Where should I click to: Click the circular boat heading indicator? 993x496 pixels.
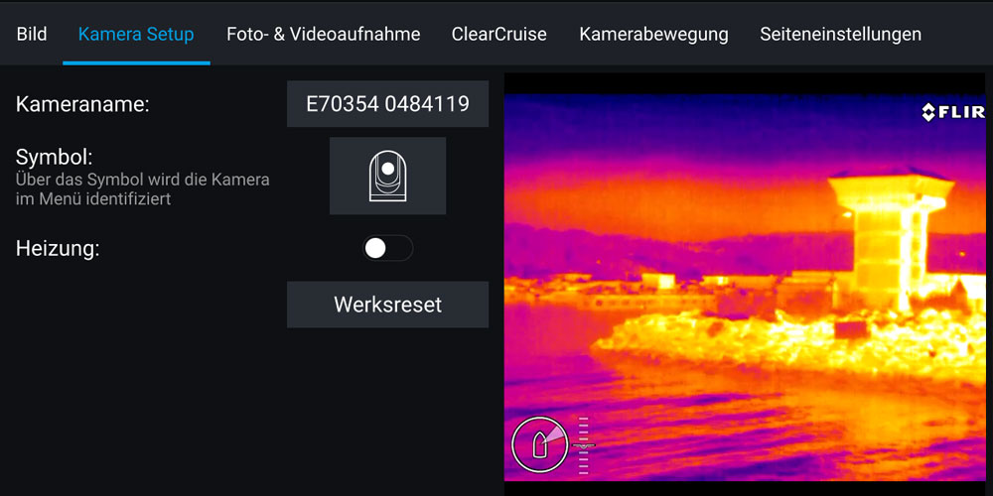(x=539, y=444)
